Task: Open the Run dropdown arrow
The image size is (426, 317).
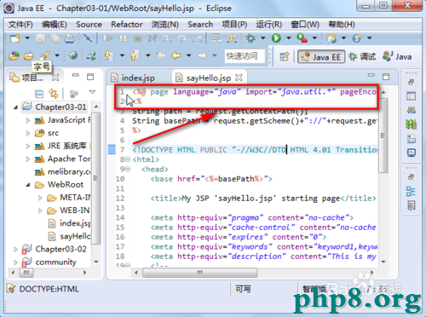Action: click(x=289, y=37)
